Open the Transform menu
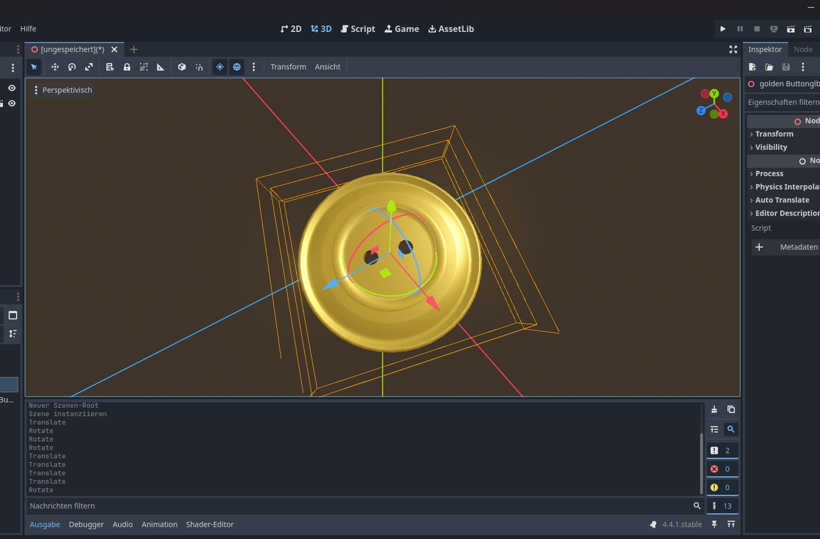820x539 pixels. [x=288, y=67]
